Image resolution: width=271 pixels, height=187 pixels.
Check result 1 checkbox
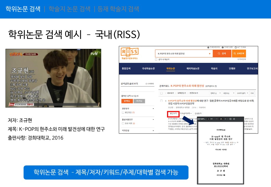pyautogui.click(x=161, y=101)
